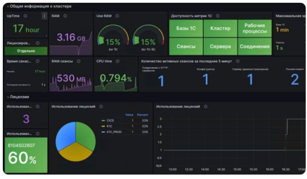Click the green 60% license usage panel
307x179 pixels.
(26, 155)
